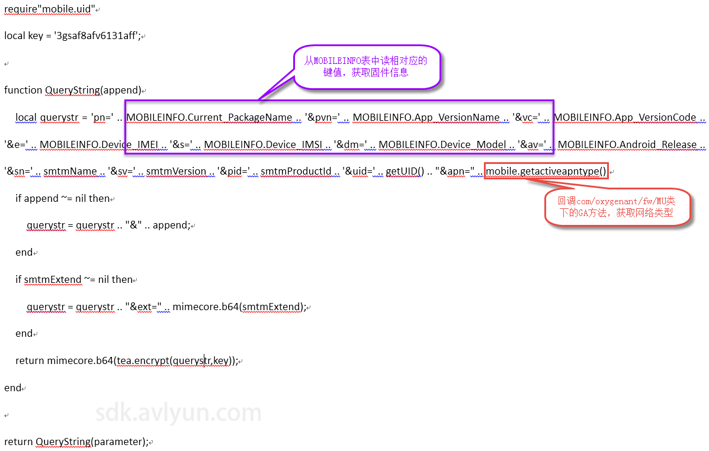709x451 pixels.
Task: Click MOBILEINFO.App_VersionCode
Action: (625, 118)
